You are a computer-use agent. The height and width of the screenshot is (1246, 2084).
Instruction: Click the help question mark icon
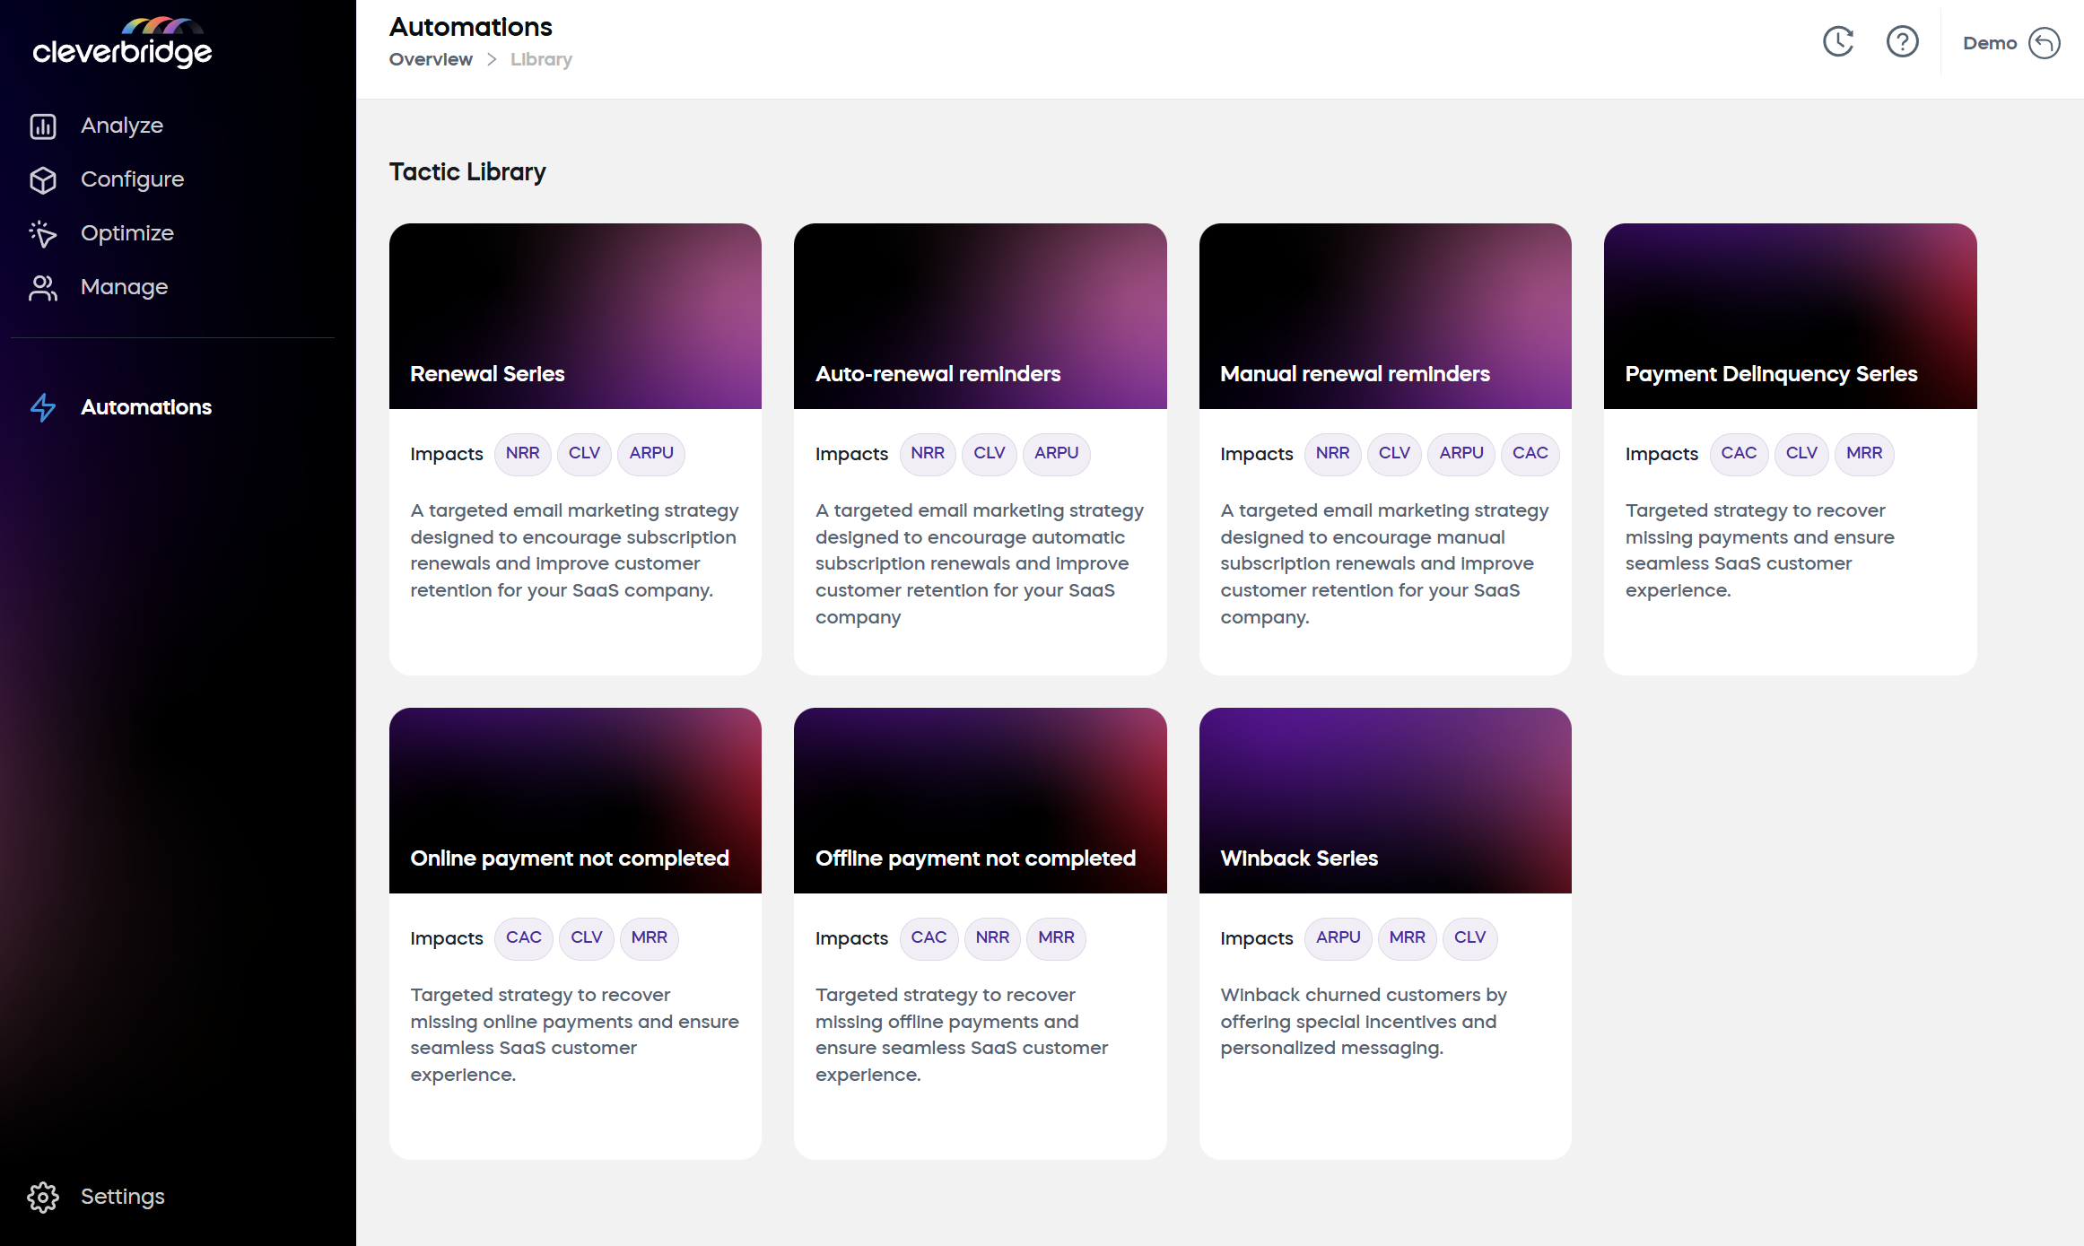coord(1902,41)
